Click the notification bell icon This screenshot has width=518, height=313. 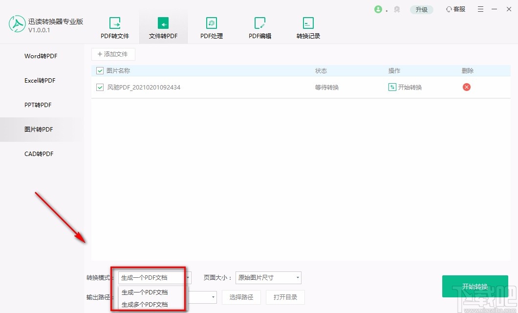pyautogui.click(x=397, y=9)
